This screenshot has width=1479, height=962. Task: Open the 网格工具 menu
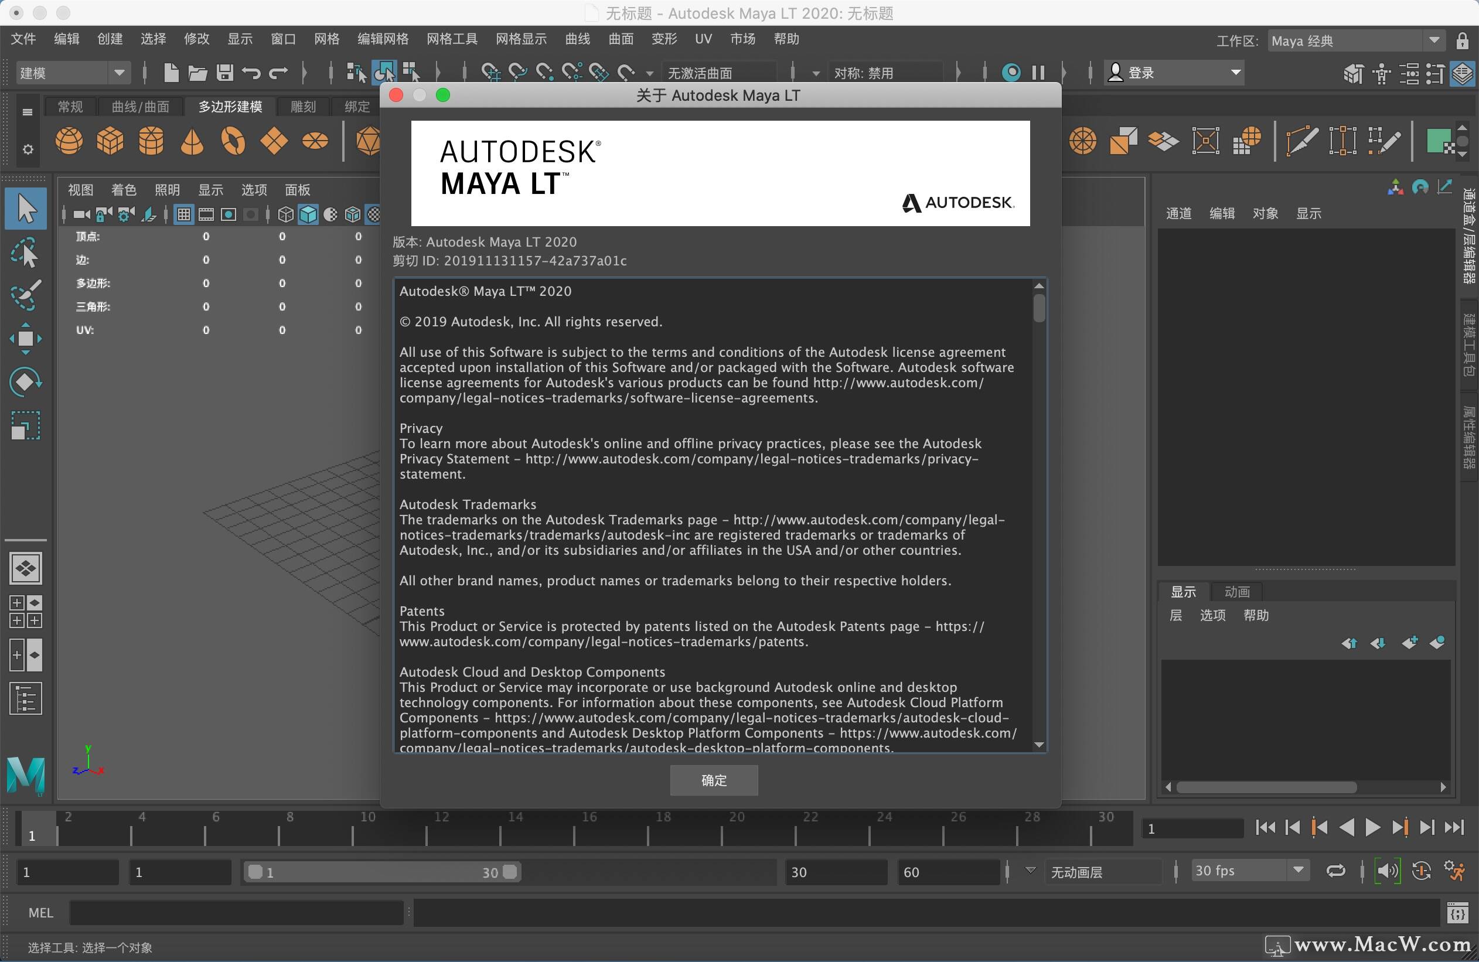[x=452, y=39]
